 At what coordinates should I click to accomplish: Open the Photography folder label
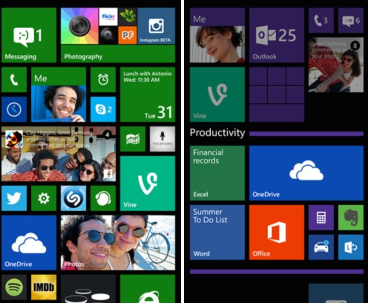coord(83,56)
